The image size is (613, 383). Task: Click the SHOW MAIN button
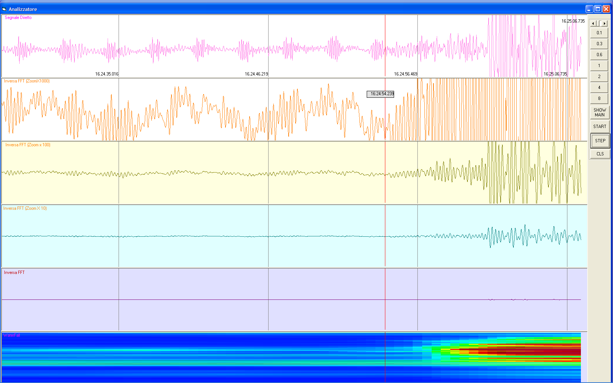599,112
